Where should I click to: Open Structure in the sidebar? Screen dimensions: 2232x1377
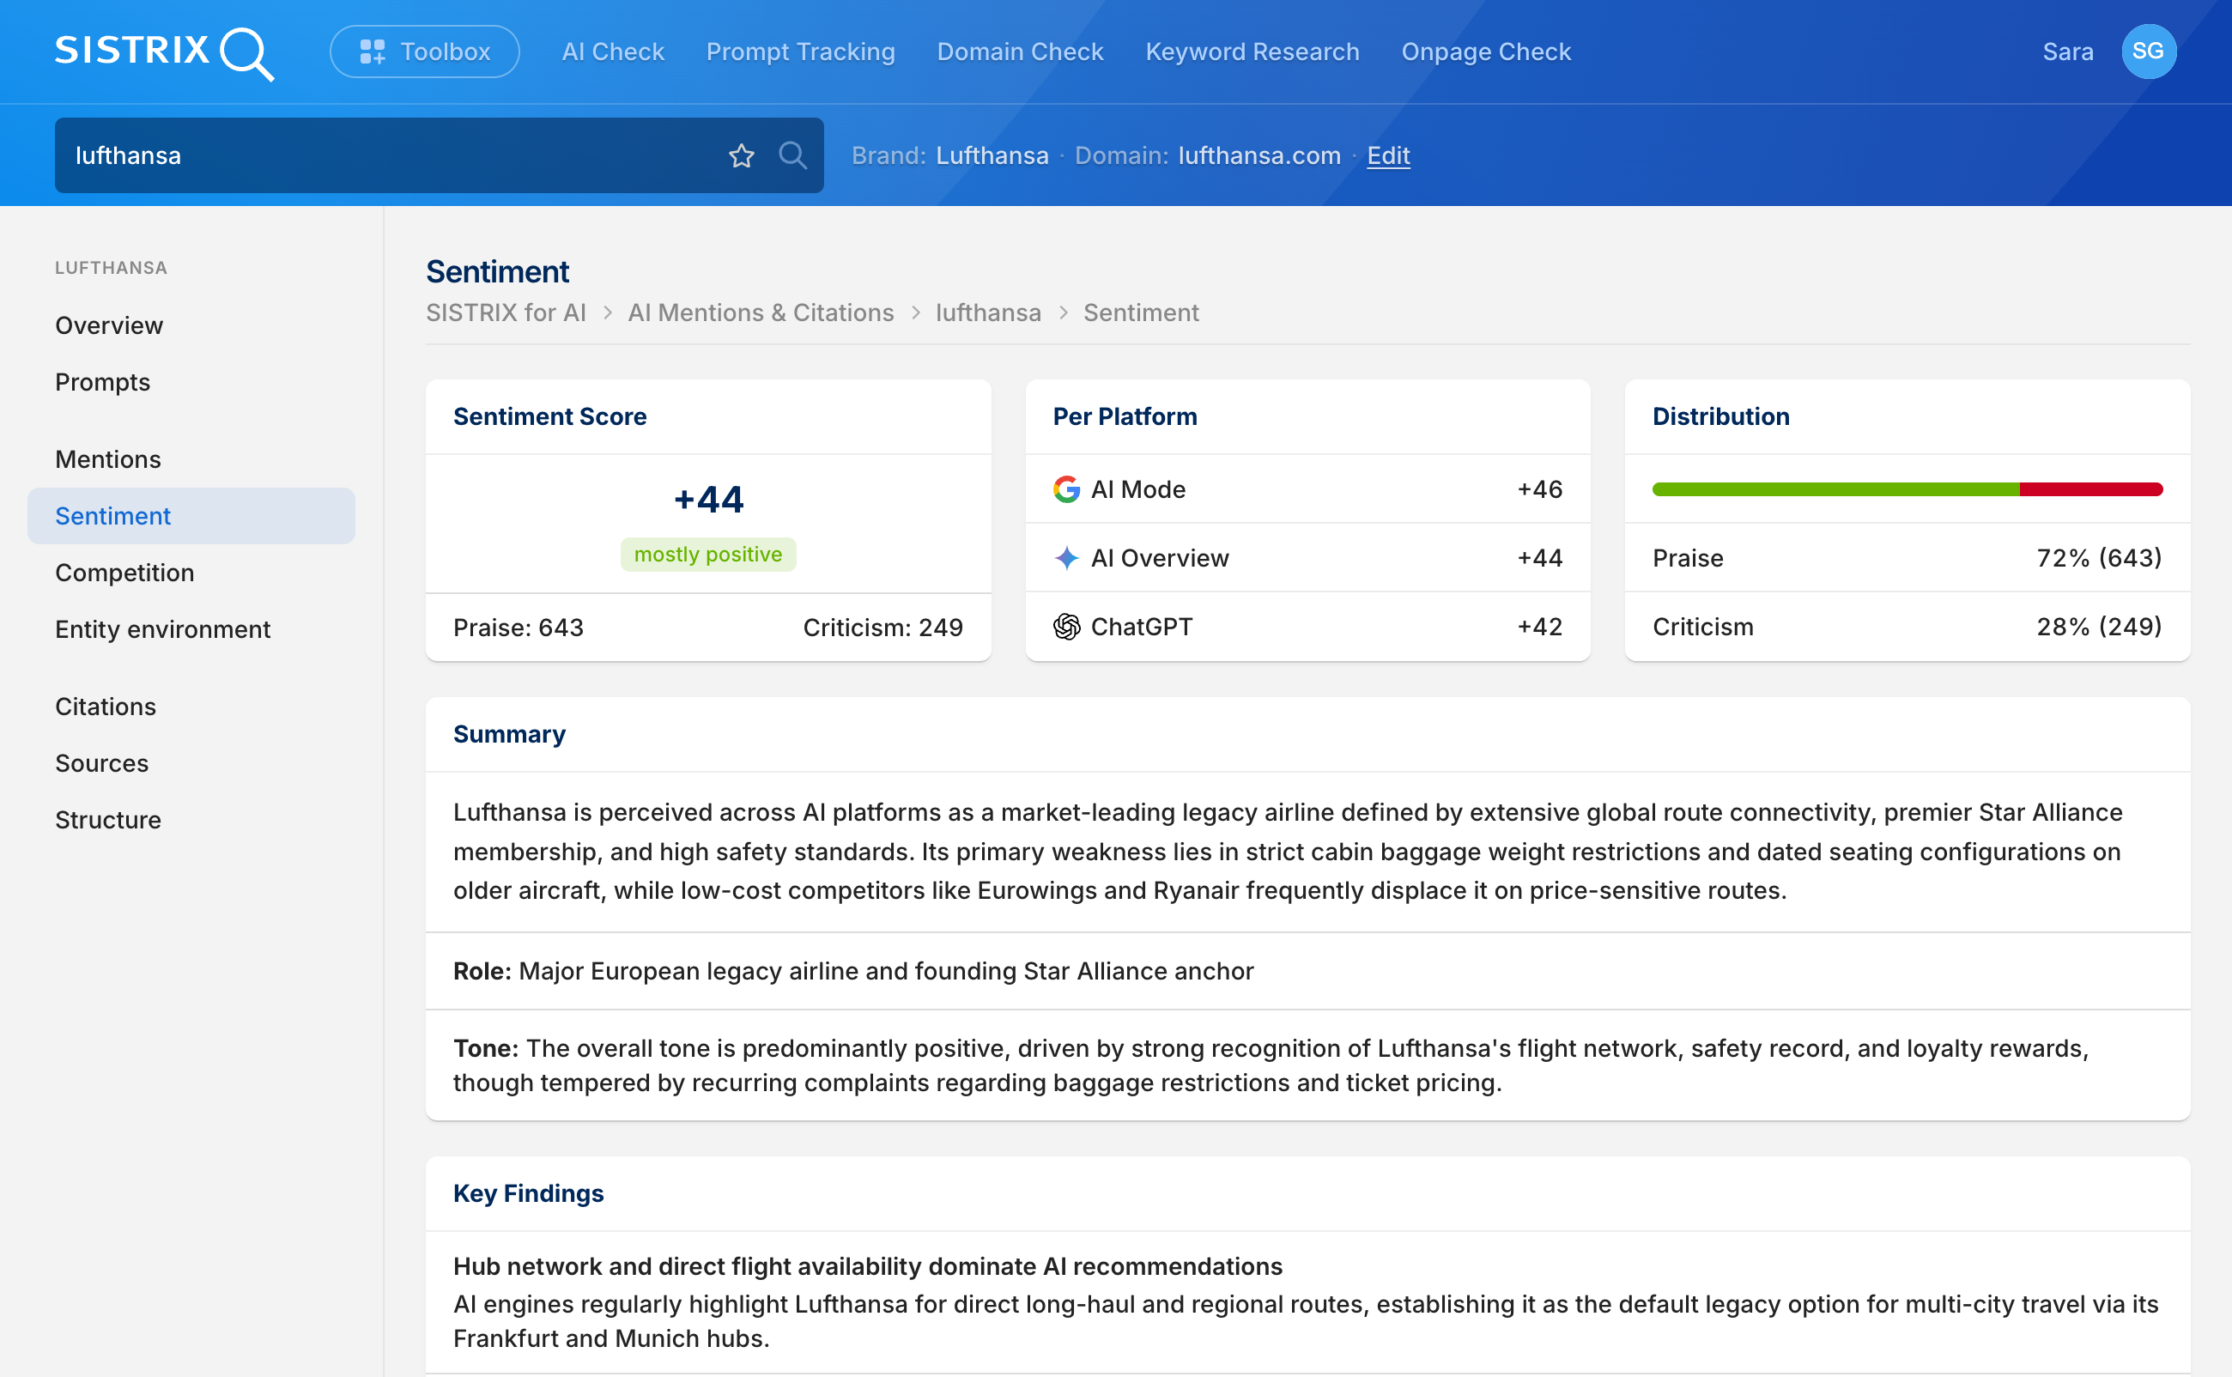(x=108, y=820)
